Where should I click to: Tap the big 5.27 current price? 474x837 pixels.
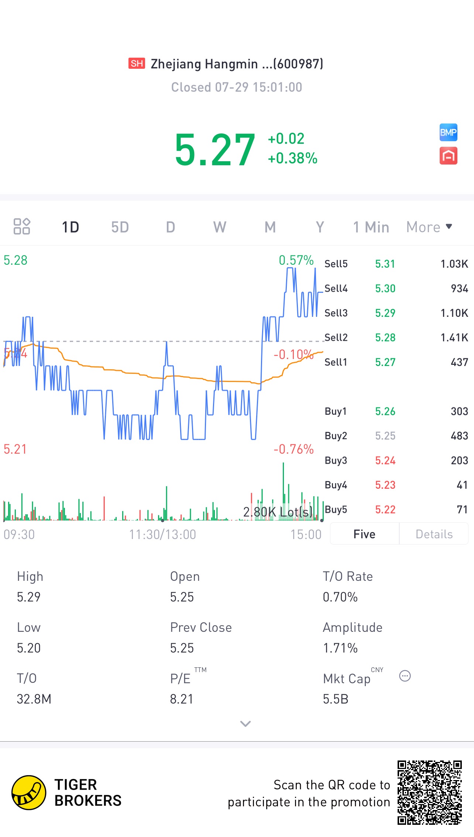pyautogui.click(x=215, y=150)
